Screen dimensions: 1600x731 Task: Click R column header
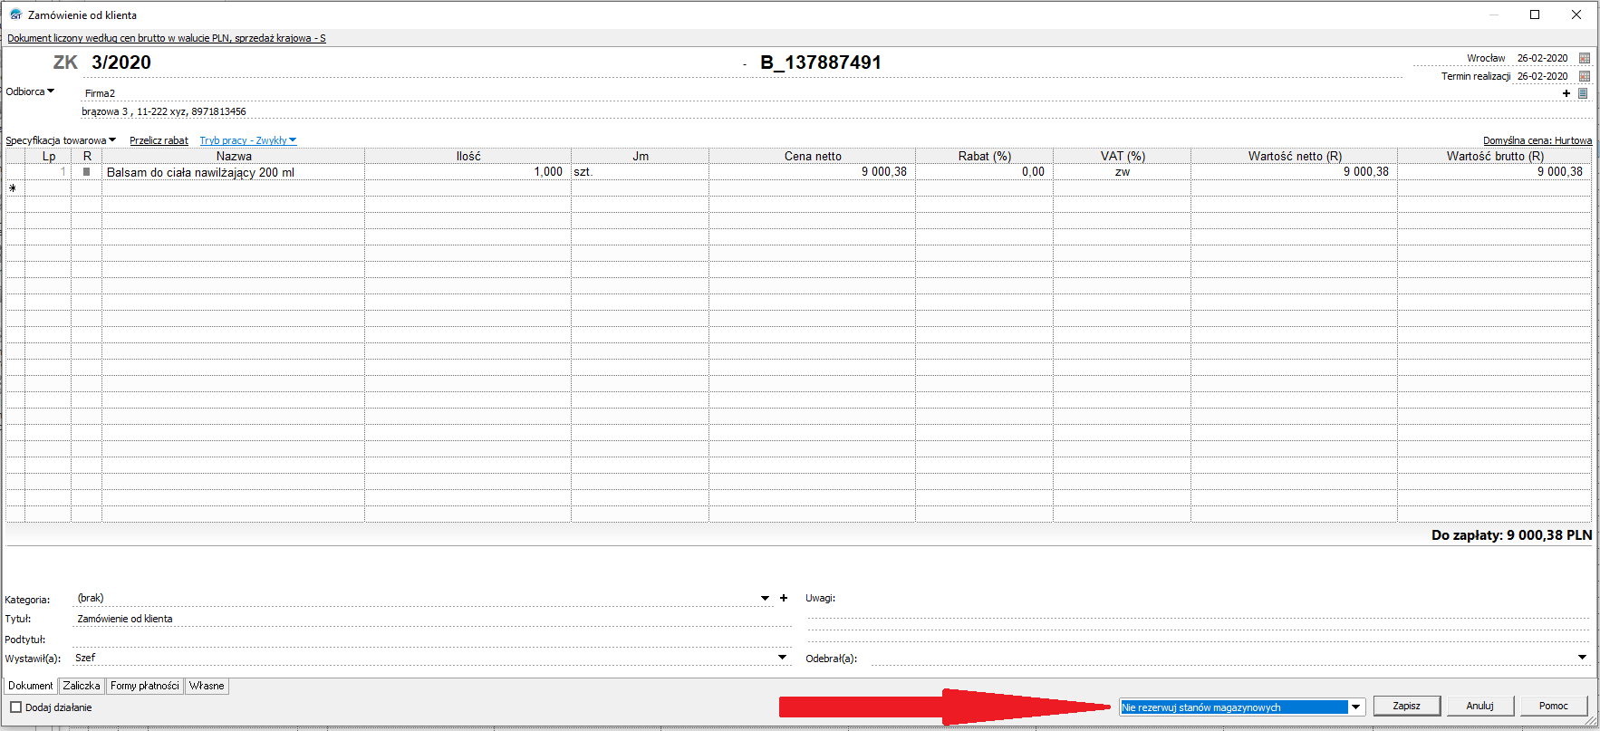point(87,156)
